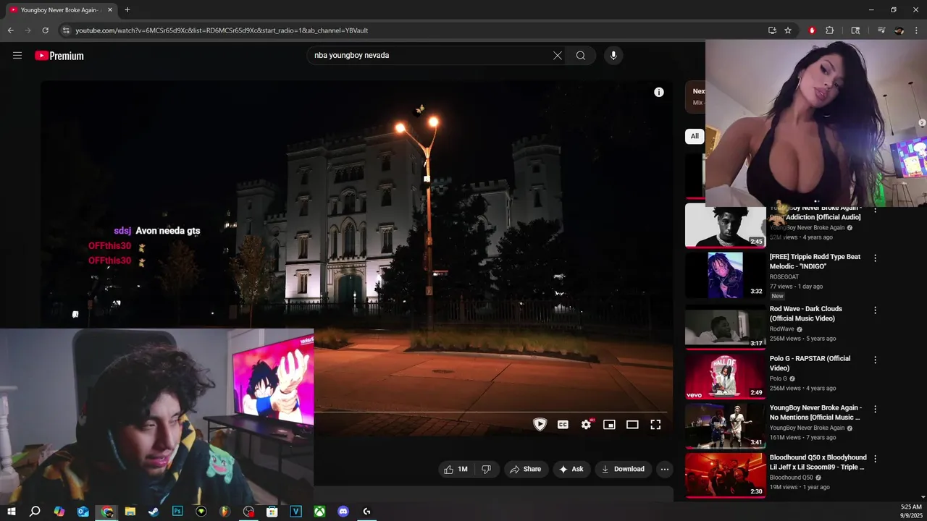
Task: Download the video
Action: 623,469
